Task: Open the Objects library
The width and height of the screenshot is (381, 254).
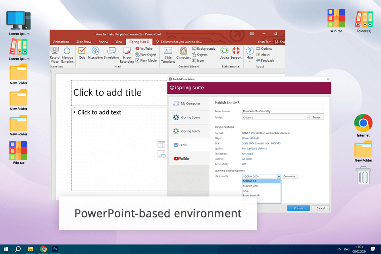Action: click(x=200, y=55)
